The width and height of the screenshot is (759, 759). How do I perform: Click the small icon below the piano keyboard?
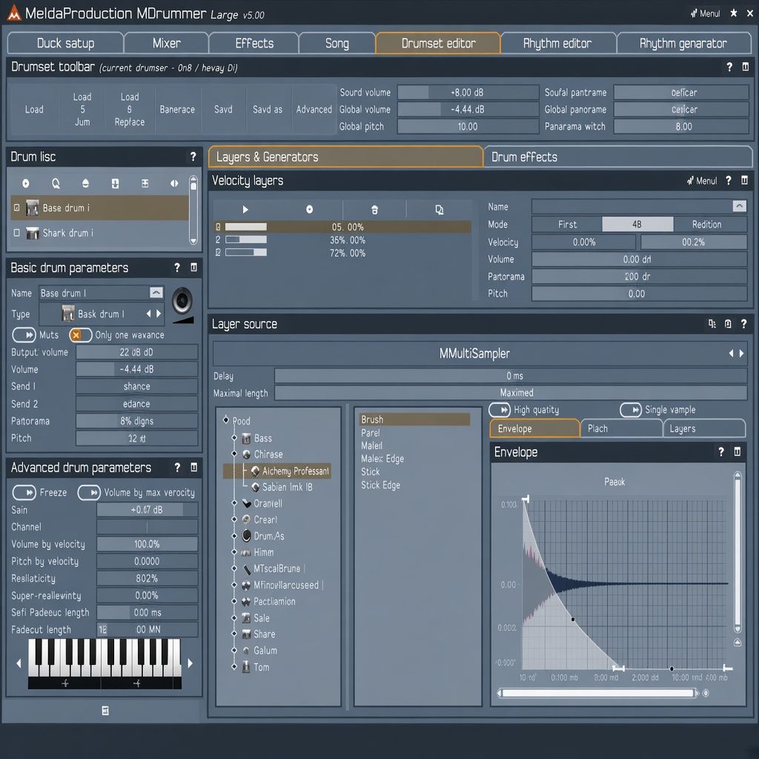105,711
